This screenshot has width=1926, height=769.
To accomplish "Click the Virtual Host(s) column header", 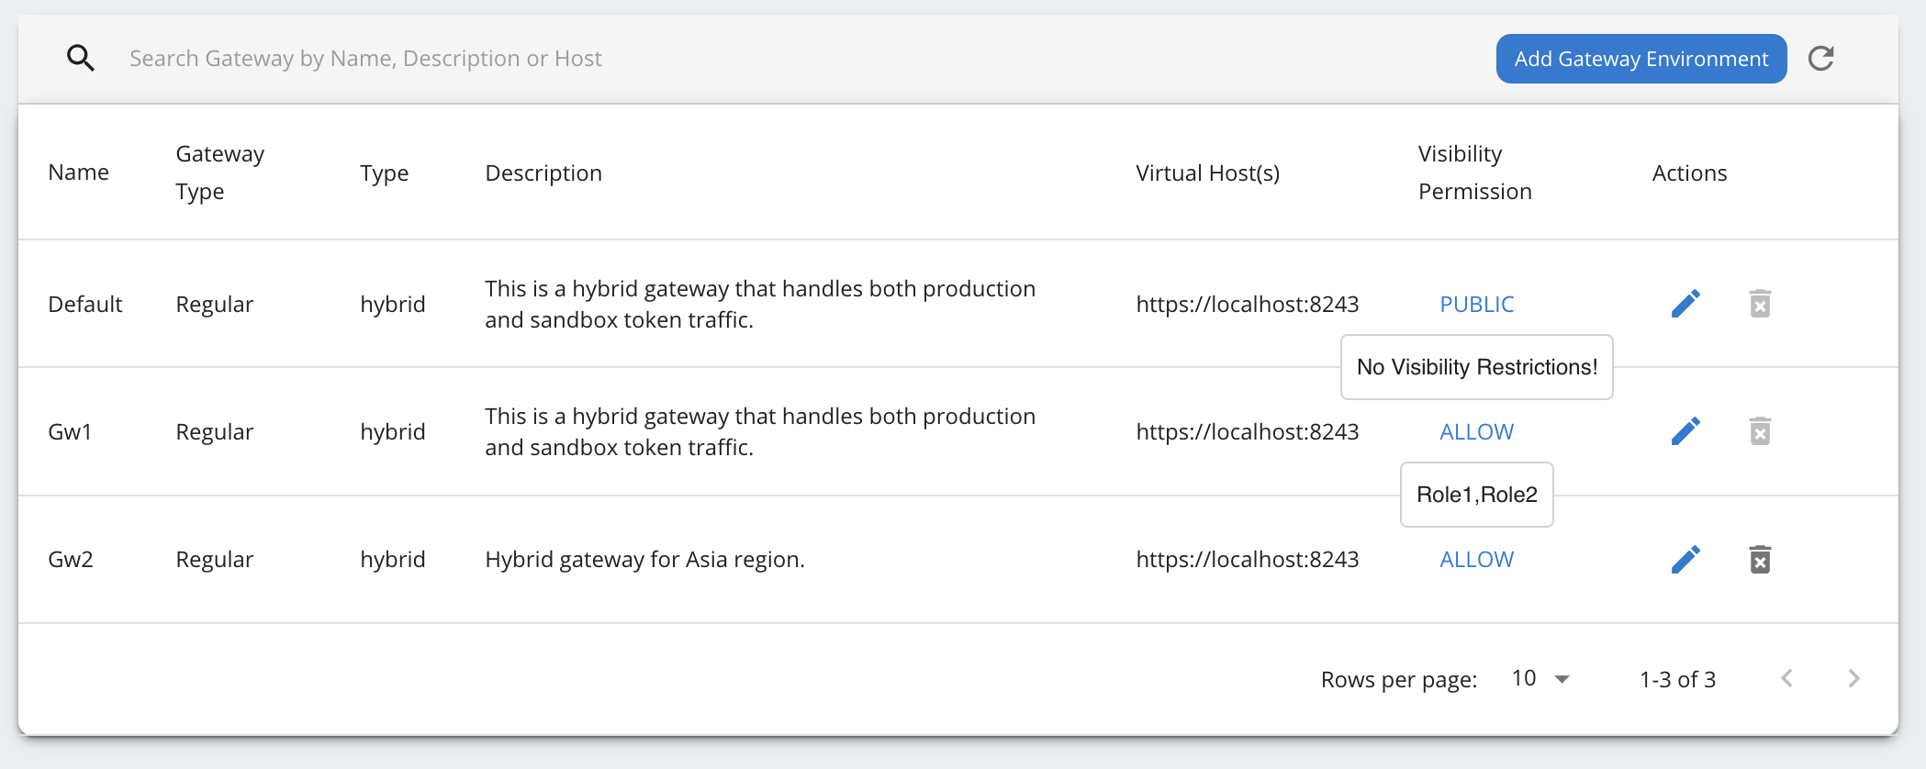I will pyautogui.click(x=1207, y=173).
